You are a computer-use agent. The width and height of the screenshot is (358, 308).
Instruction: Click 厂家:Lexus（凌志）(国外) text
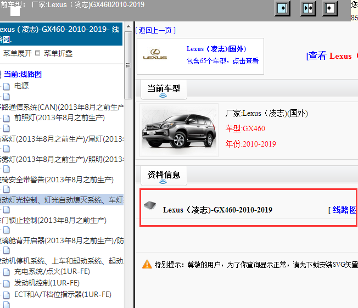tap(267, 113)
